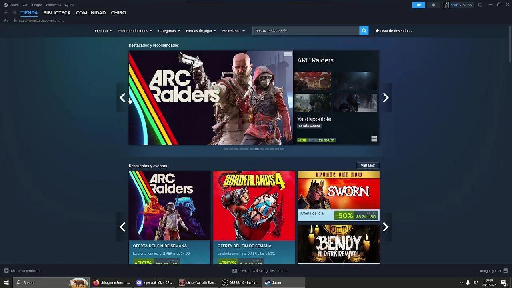The image size is (512, 288).
Task: Open Bendy and the Dark Revival card
Action: click(338, 244)
